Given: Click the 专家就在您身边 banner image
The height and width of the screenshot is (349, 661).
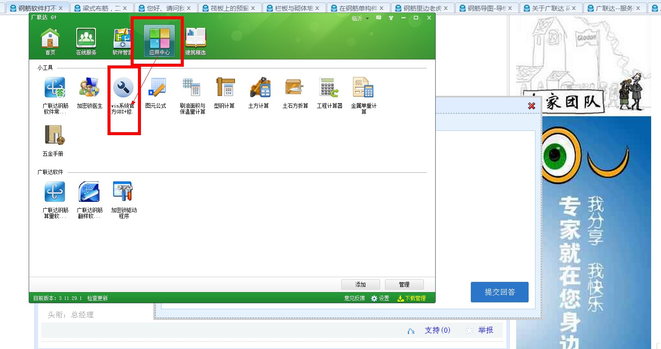Looking at the screenshot, I should click(583, 232).
